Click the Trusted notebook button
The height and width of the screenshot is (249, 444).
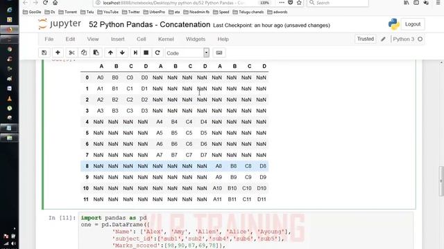point(366,39)
